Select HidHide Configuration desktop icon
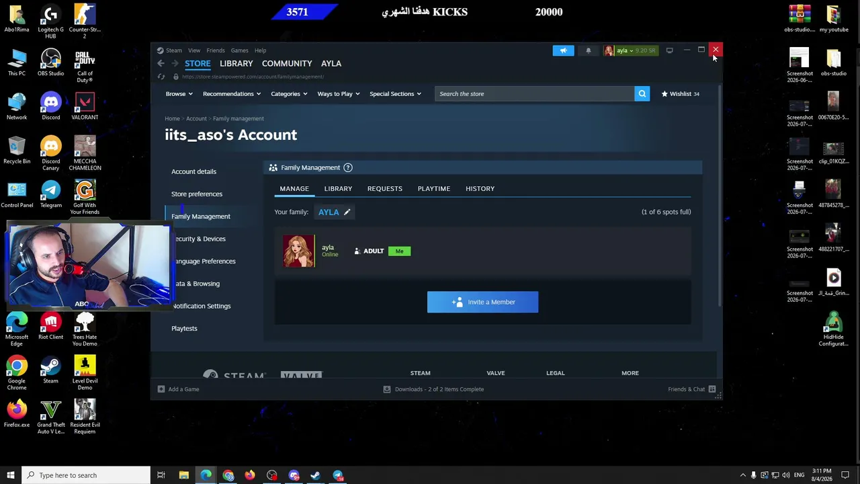The width and height of the screenshot is (860, 484). tap(833, 329)
